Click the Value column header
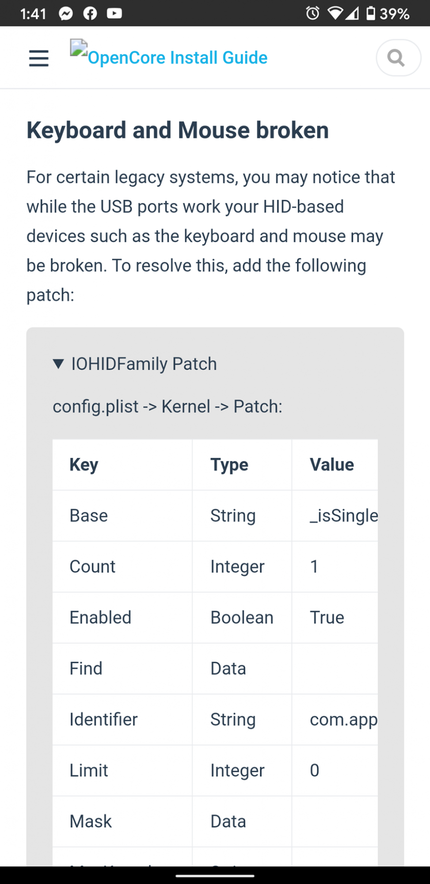Viewport: 430px width, 884px height. point(332,465)
